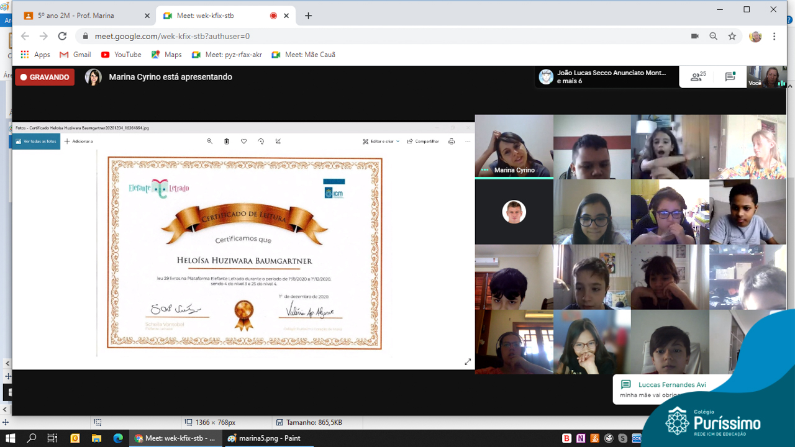Bookmark this page with the star icon
Viewport: 795px width, 447px height.
click(x=732, y=37)
